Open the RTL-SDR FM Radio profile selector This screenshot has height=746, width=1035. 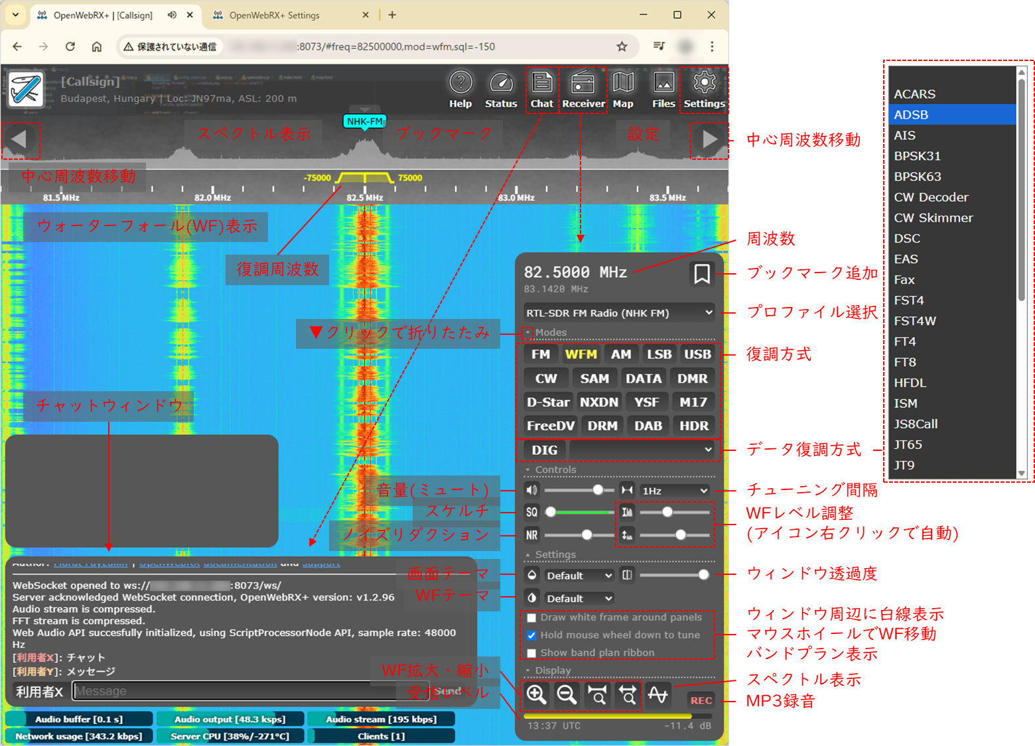point(618,312)
